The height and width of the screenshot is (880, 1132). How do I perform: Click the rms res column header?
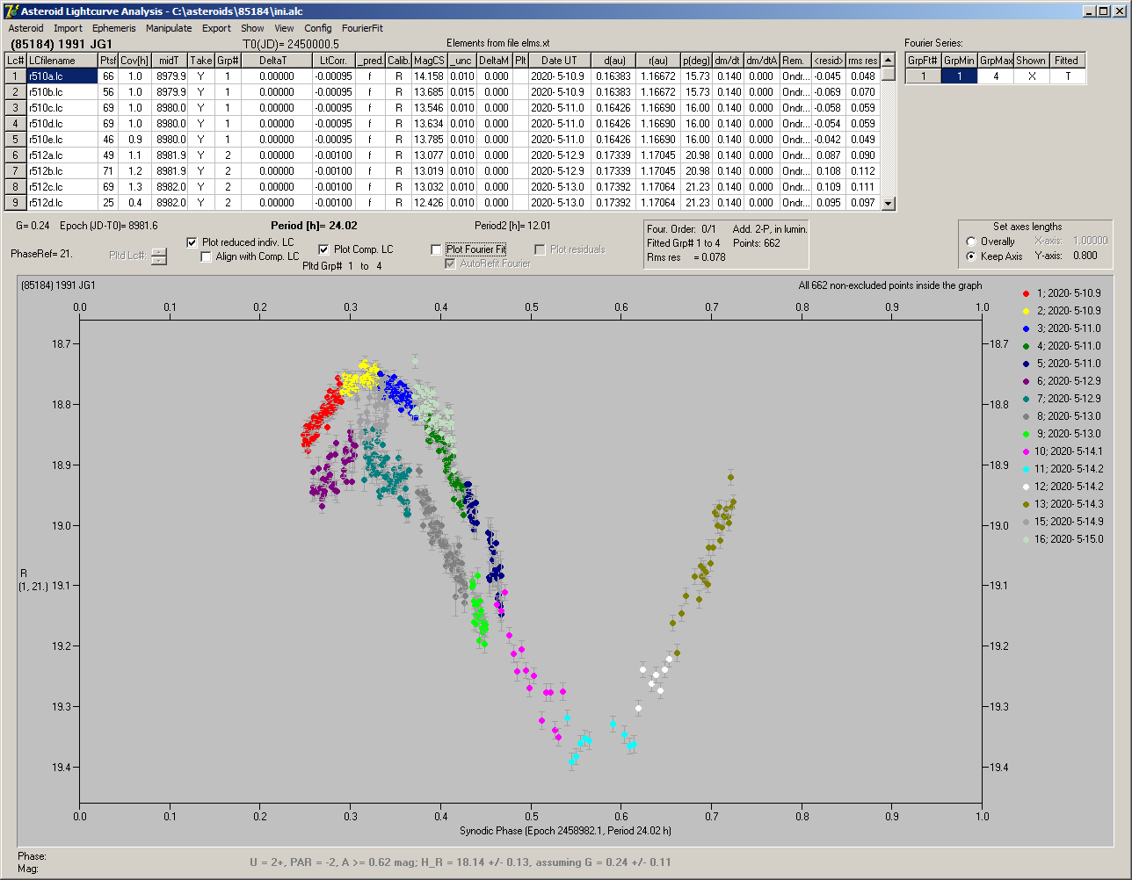862,60
